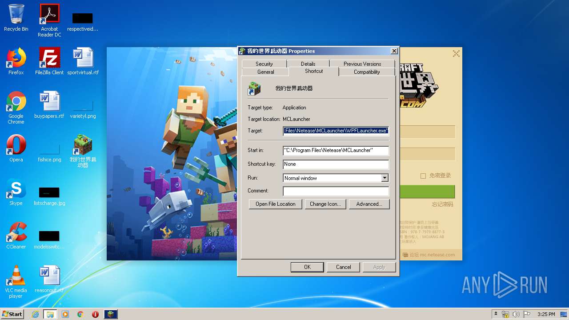Click the green login button in launcher

click(x=427, y=192)
